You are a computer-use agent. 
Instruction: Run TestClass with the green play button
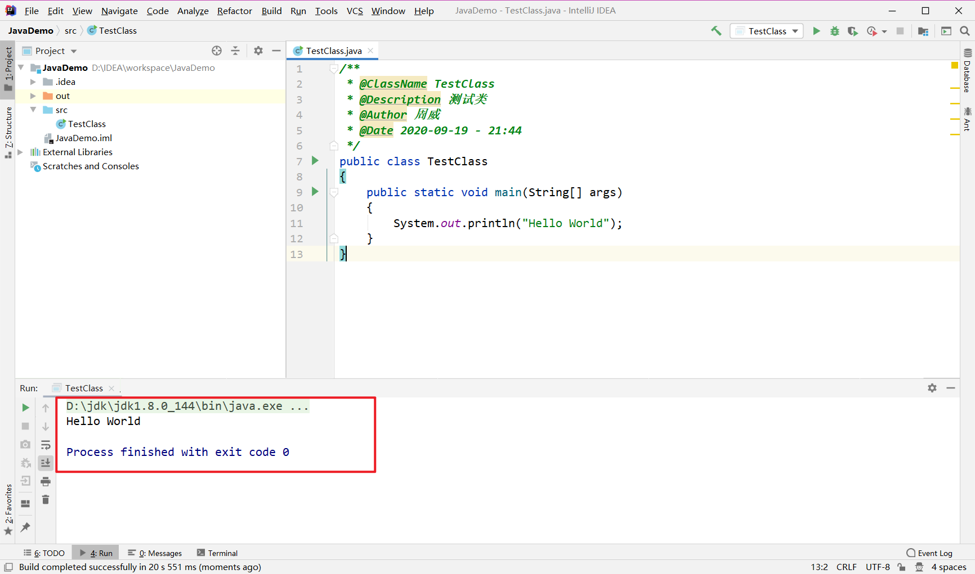click(x=816, y=31)
